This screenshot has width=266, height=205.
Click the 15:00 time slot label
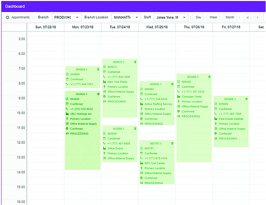[x=21, y=187]
